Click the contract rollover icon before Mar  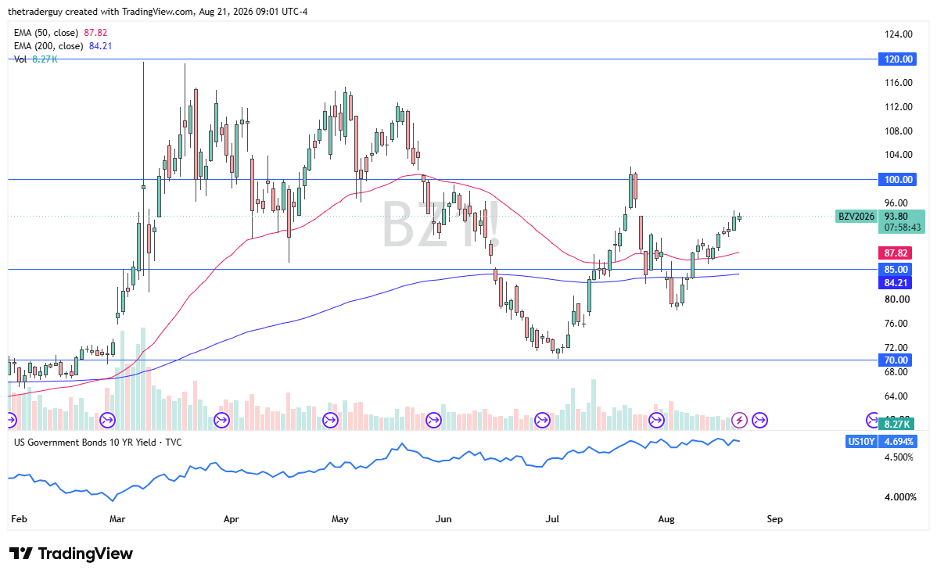click(x=108, y=421)
